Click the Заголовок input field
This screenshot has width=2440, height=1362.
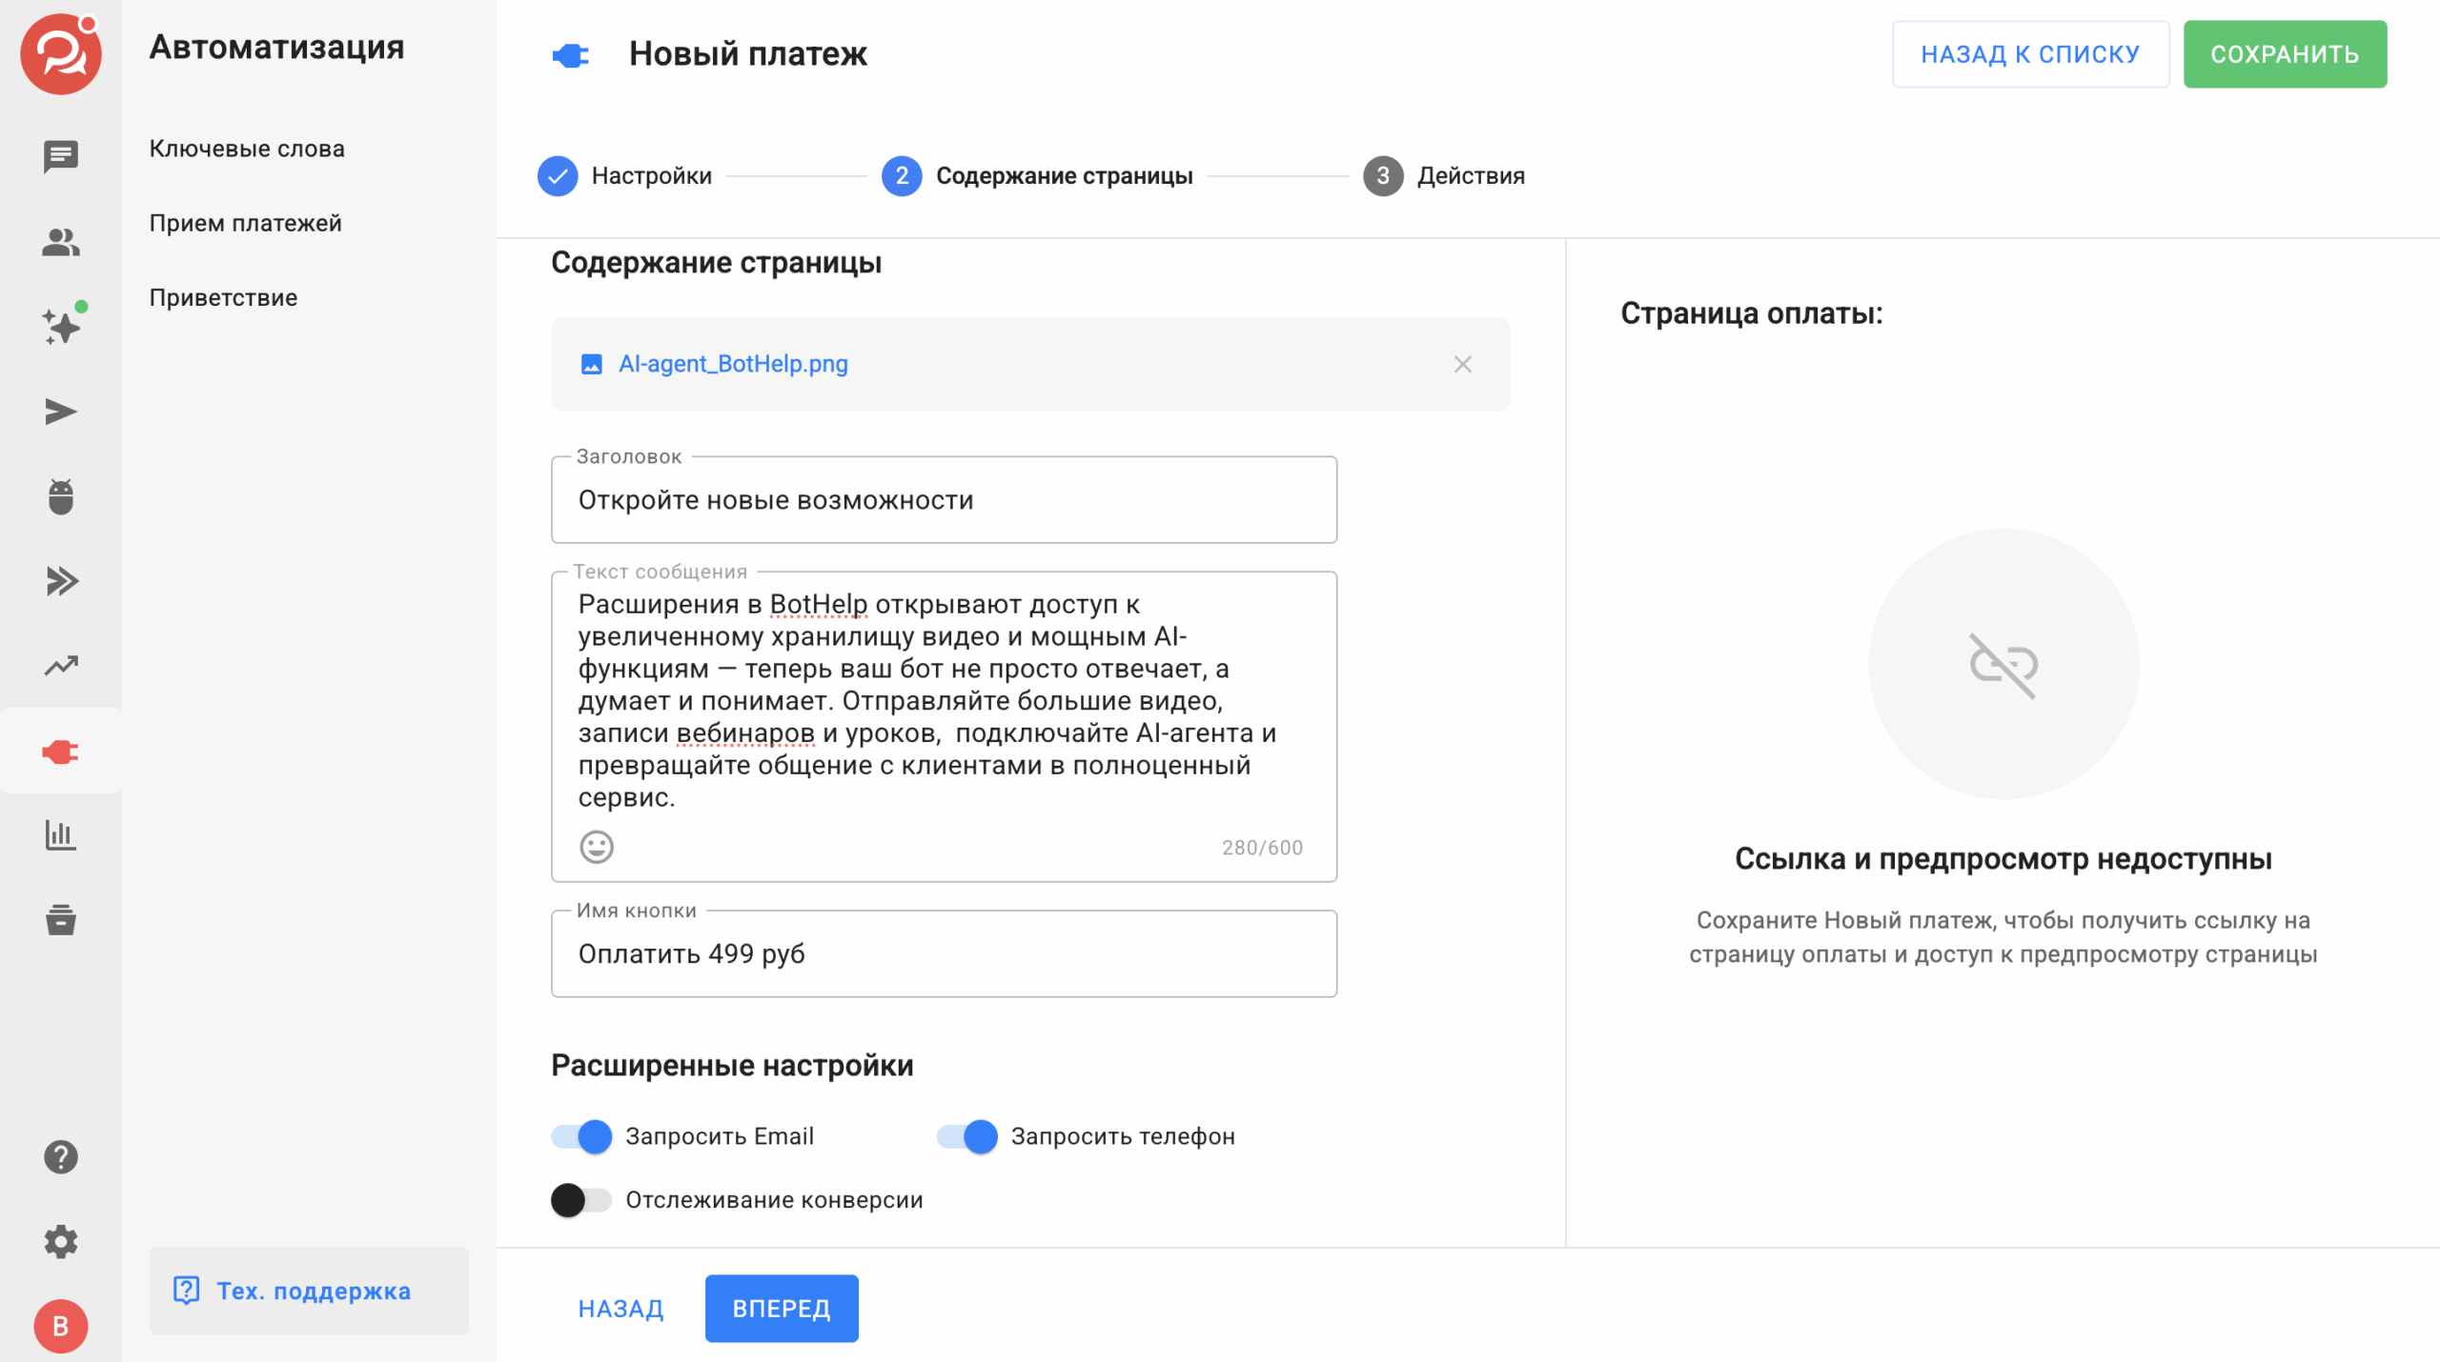coord(943,500)
